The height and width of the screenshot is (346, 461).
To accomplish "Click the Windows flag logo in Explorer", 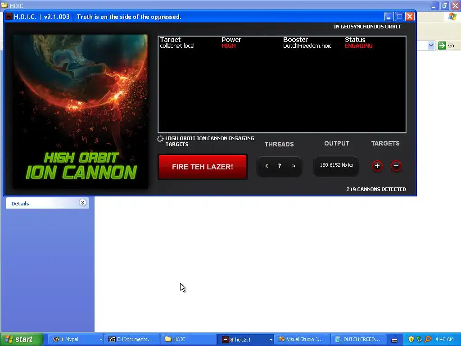I will point(452,17).
